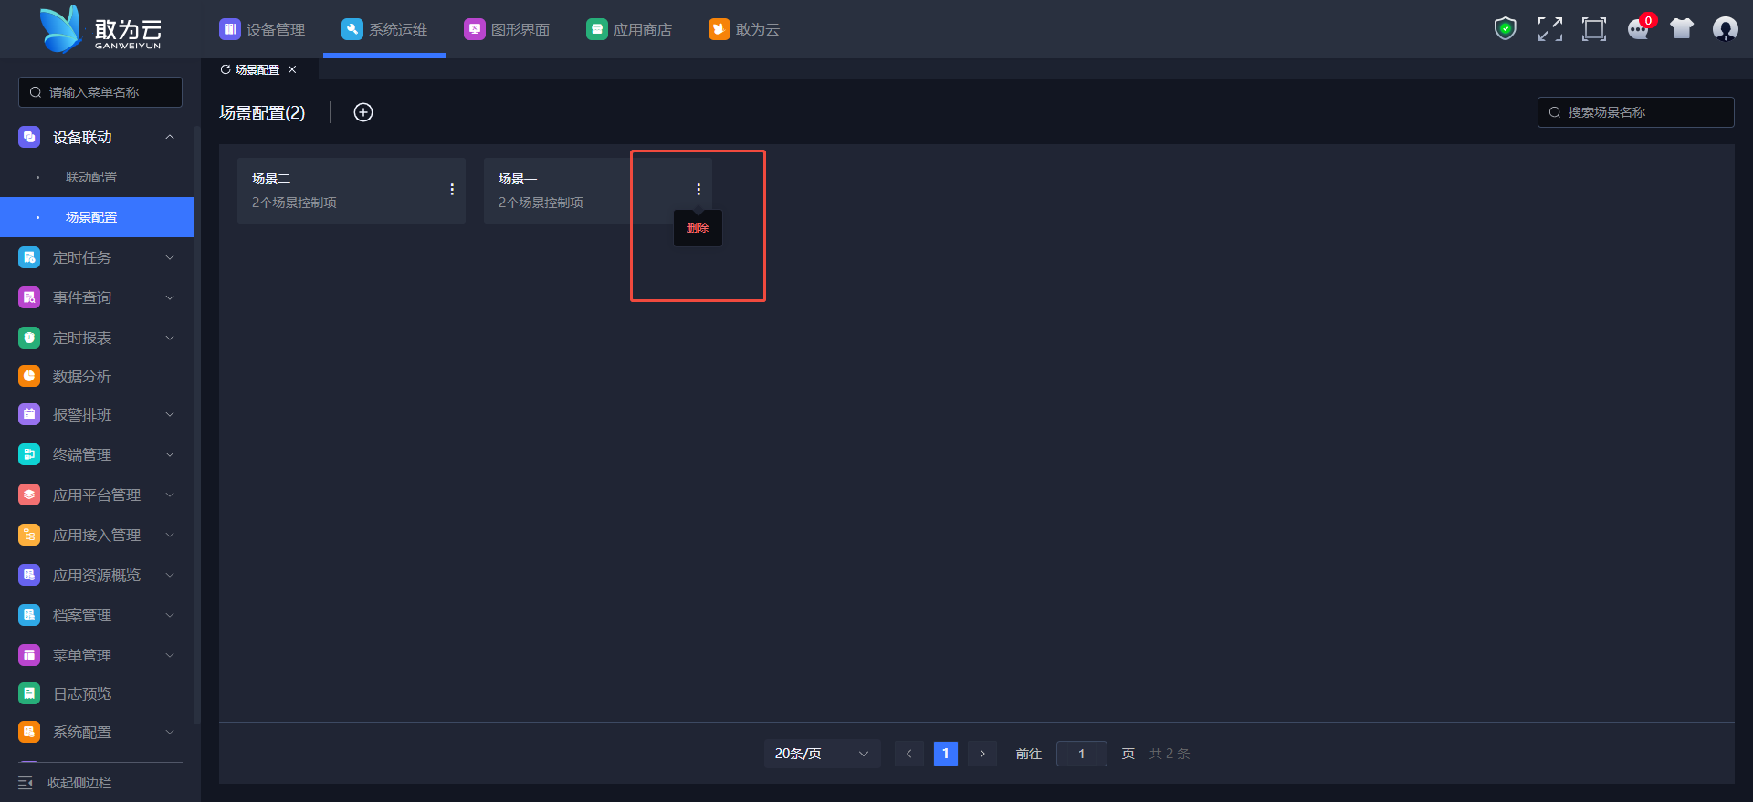Screen dimensions: 1753x802
Task: Click the 定时任务 sidebar icon
Action: 29,257
